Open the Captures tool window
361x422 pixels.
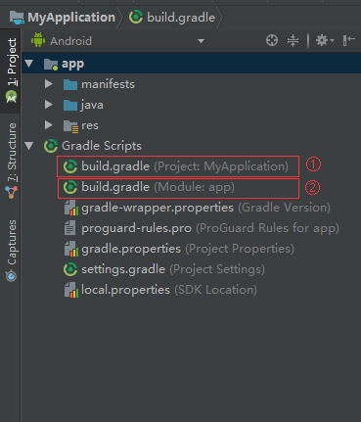coord(12,250)
